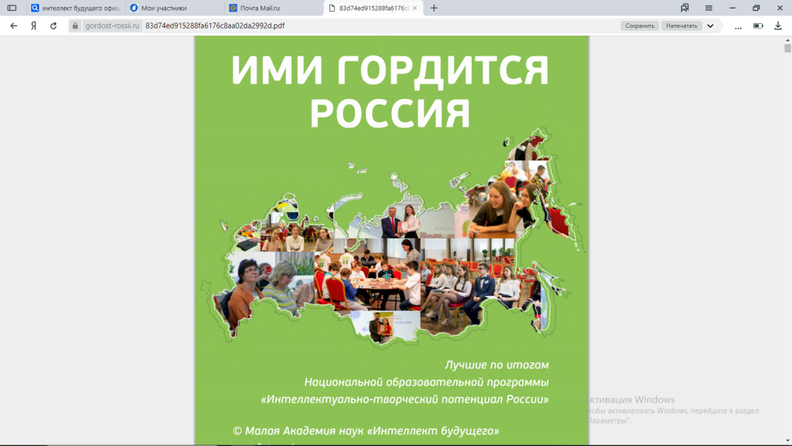The width and height of the screenshot is (792, 446).
Task: Click the Напечатать button
Action: coord(681,26)
